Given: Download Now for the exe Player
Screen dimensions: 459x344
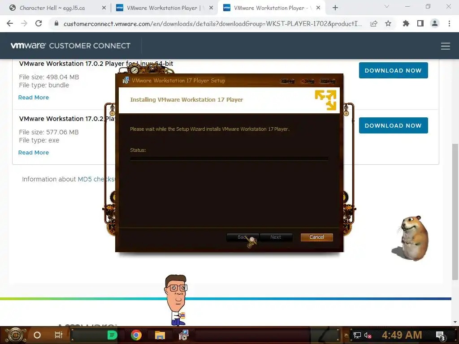Looking at the screenshot, I should (x=393, y=125).
